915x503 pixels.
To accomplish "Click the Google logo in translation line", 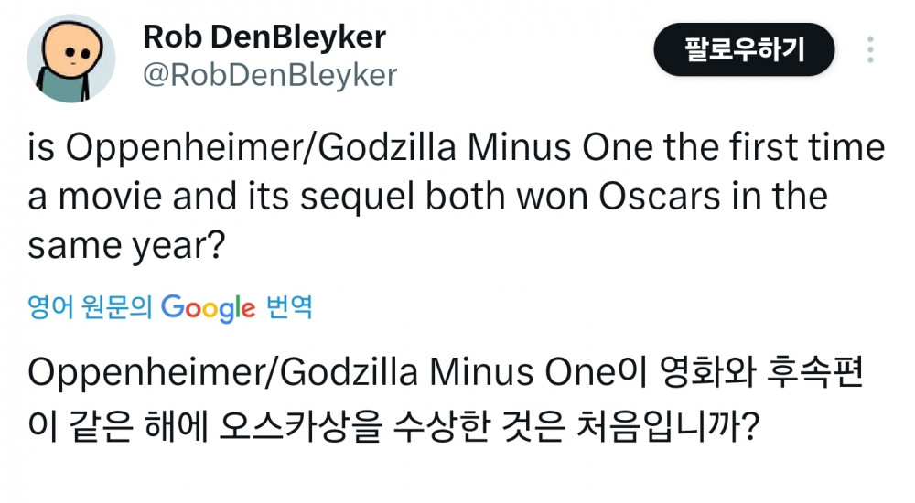I will [x=208, y=307].
